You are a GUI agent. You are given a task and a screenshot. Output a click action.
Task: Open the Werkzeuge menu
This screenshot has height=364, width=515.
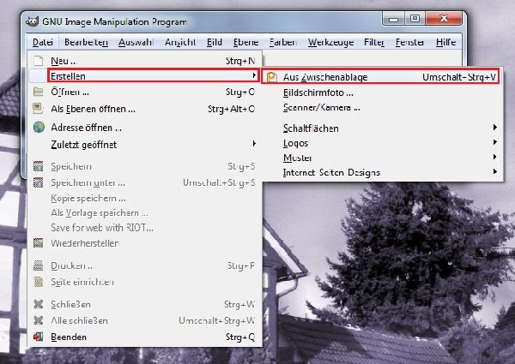pos(330,42)
